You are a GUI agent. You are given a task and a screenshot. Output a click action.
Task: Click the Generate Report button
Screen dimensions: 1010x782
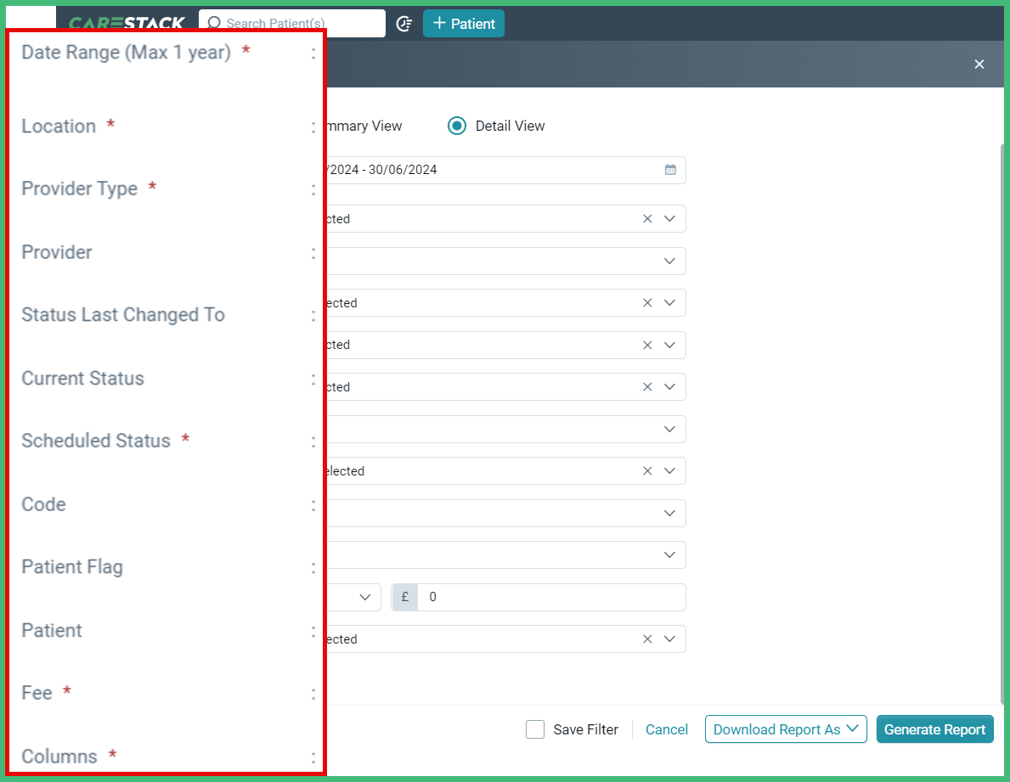(x=934, y=729)
